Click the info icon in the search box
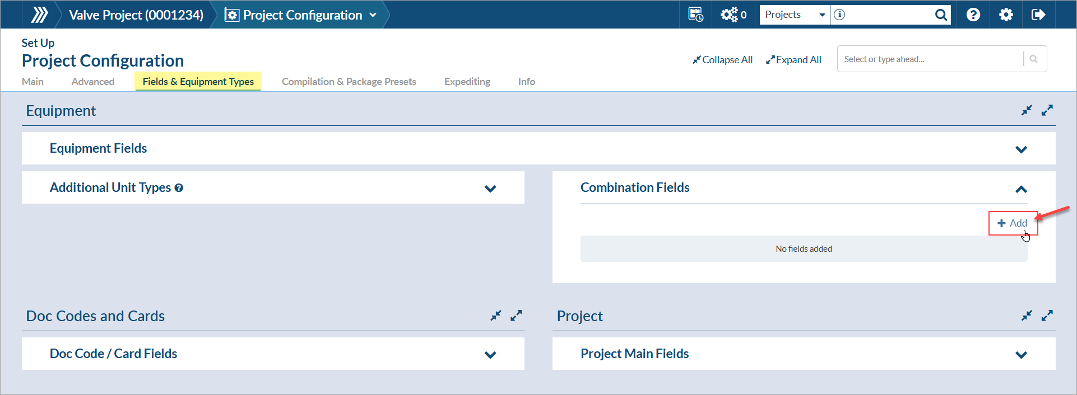The width and height of the screenshot is (1077, 395). coord(839,15)
